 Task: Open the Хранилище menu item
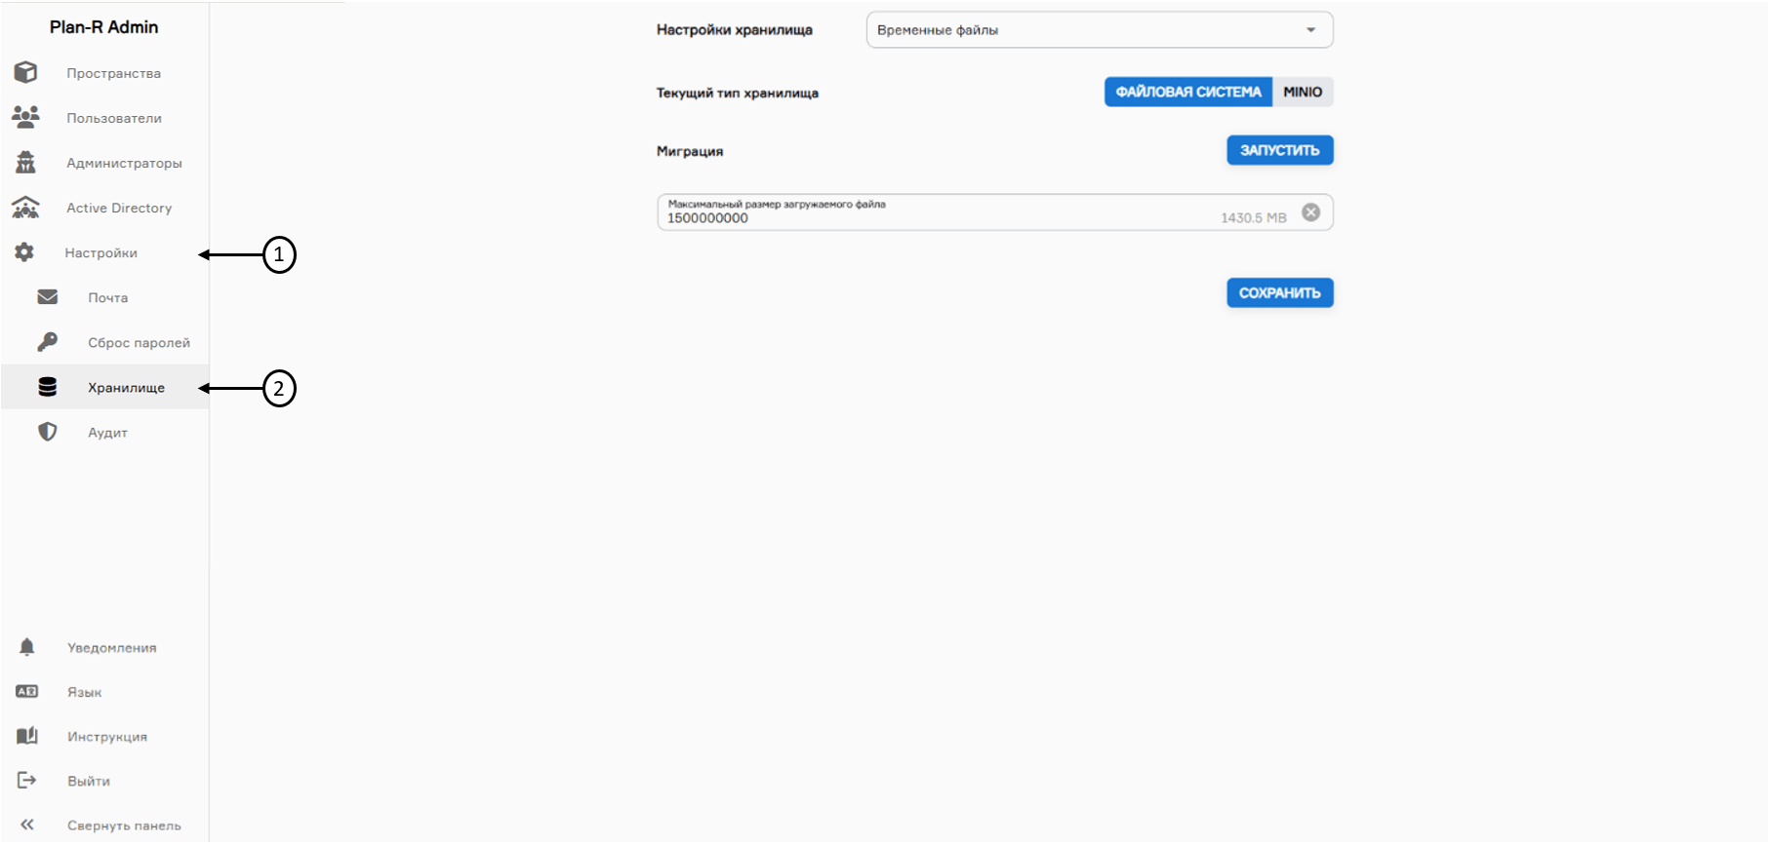126,388
